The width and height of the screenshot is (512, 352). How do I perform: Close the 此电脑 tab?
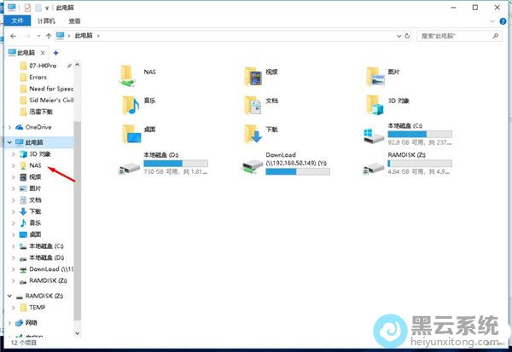click(43, 53)
